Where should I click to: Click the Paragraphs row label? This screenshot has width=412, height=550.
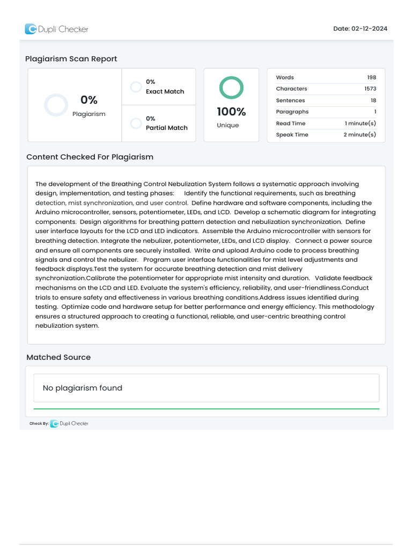pyautogui.click(x=292, y=112)
